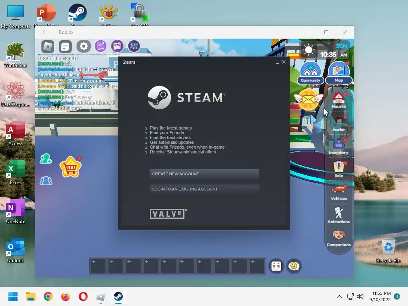Close the Steam dialog
Screen dimensions: 408x306
pyautogui.click(x=284, y=62)
